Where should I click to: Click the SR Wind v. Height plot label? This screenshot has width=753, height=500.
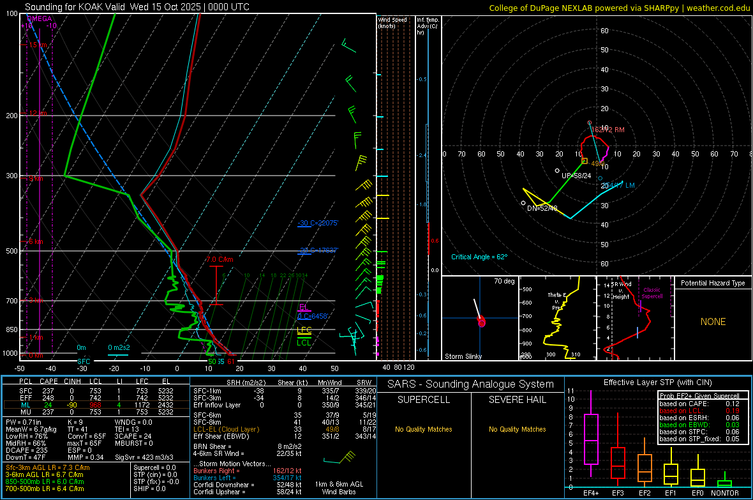(621, 291)
